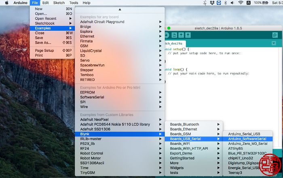Click the Upload arrow toolbar icon
Viewport: 283px width, 178px height.
click(x=167, y=35)
